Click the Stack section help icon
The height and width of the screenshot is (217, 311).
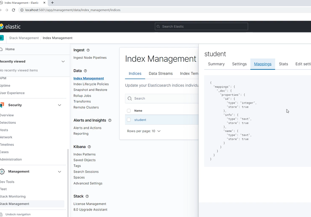87,196
